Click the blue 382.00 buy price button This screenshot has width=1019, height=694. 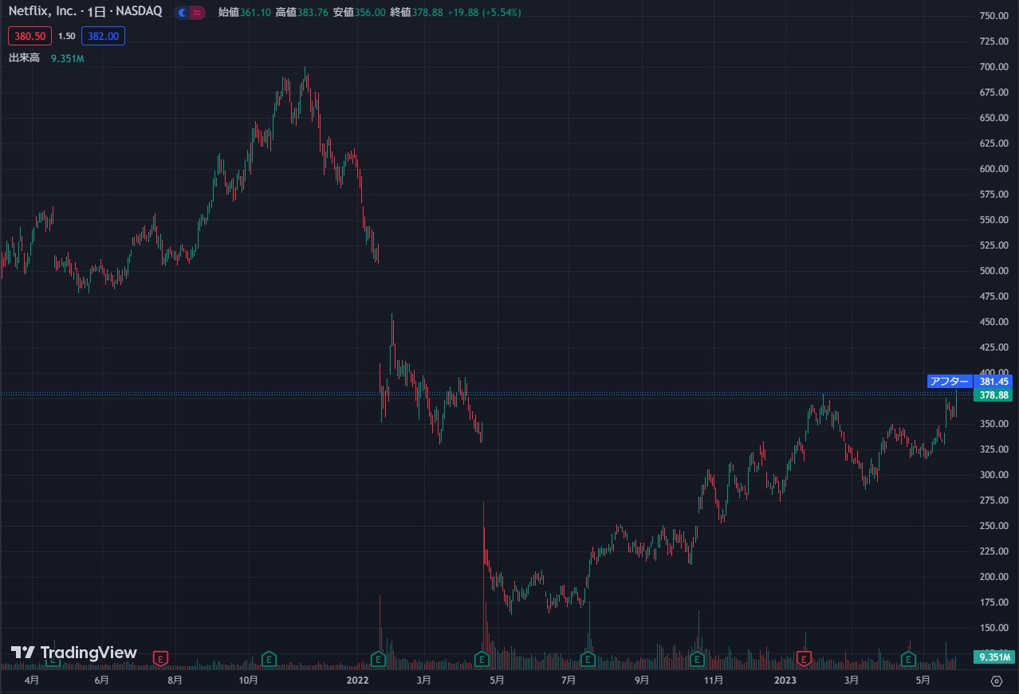[103, 36]
